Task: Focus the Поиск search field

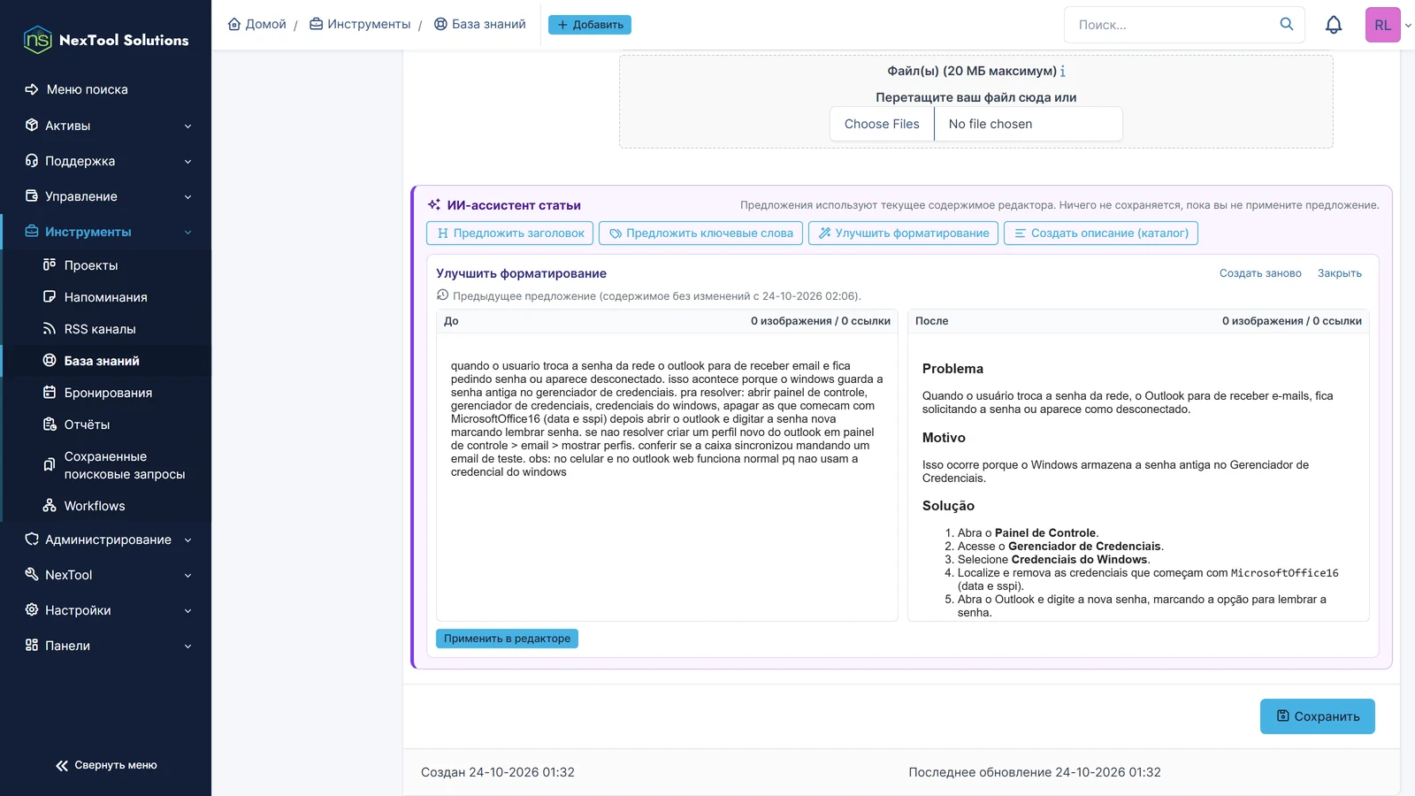Action: (x=1173, y=25)
